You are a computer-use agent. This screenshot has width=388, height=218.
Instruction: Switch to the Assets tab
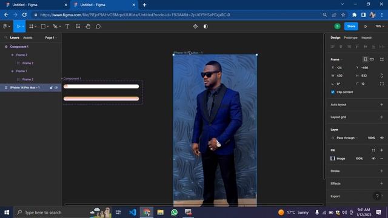pos(28,38)
